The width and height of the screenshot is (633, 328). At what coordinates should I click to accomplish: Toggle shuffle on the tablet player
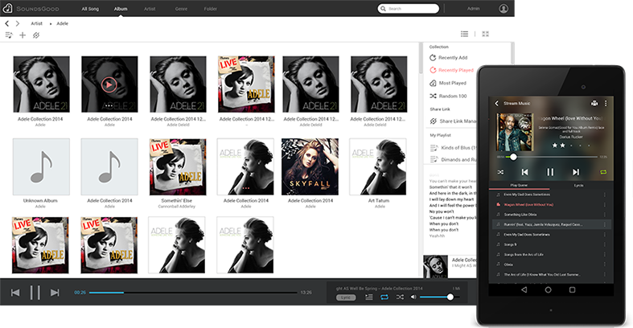pyautogui.click(x=500, y=172)
